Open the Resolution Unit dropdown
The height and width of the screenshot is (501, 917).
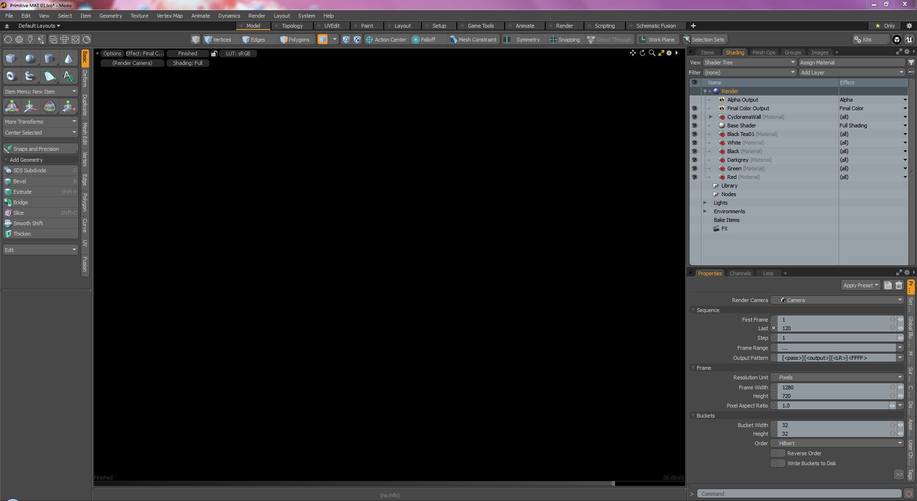pos(841,377)
